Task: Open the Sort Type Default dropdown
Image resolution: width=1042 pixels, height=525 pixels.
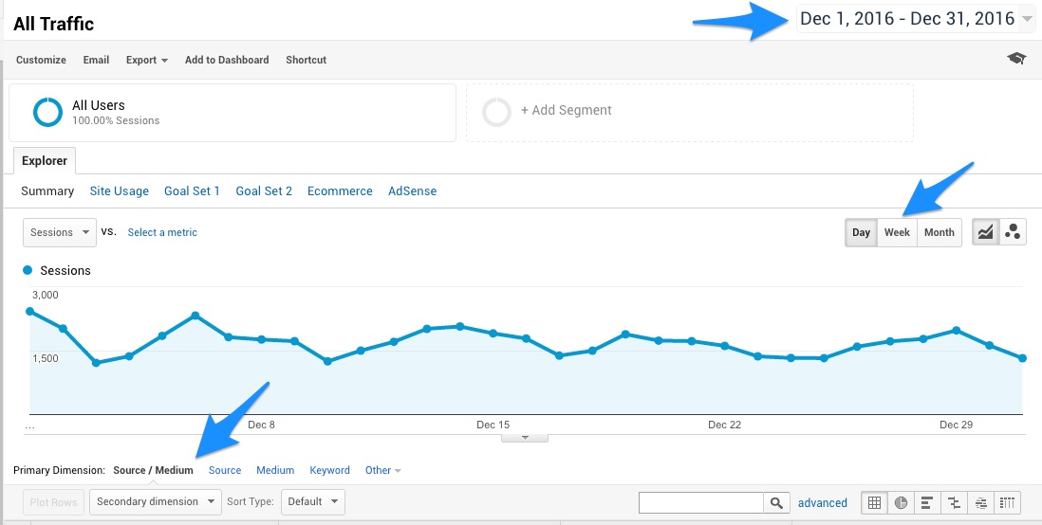Action: tap(313, 501)
